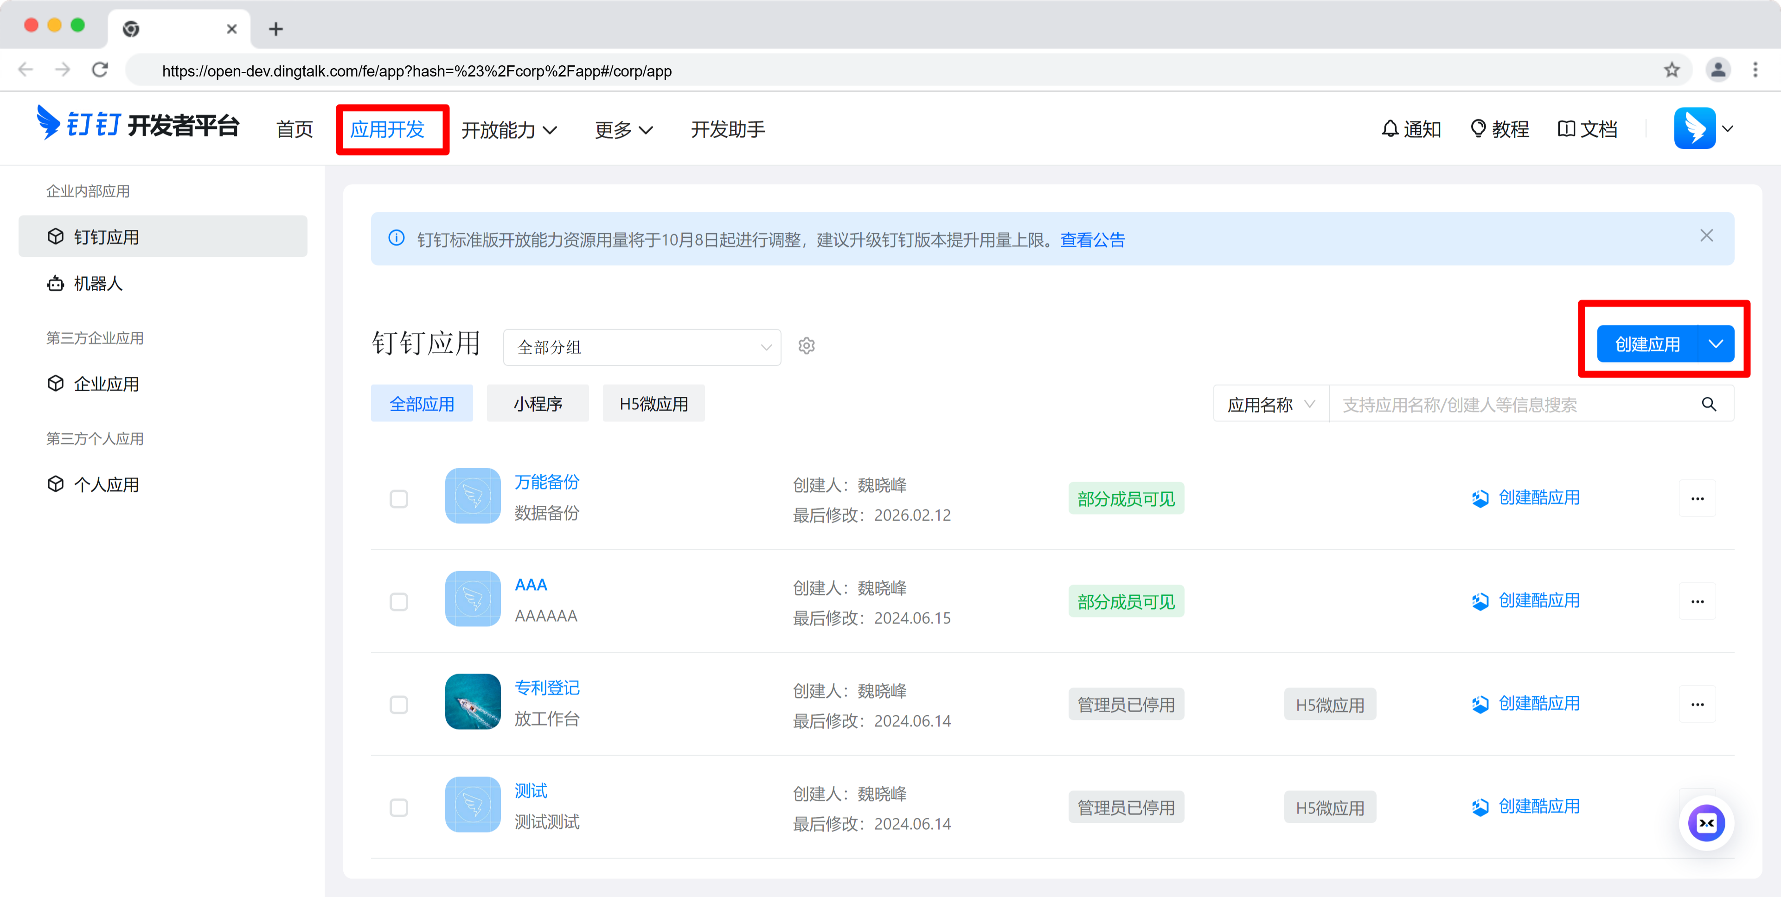Select 企业应用 in sidebar

pos(162,383)
